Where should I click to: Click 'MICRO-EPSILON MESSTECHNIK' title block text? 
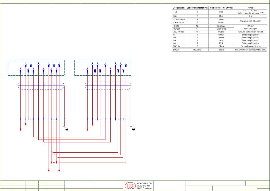144,185
